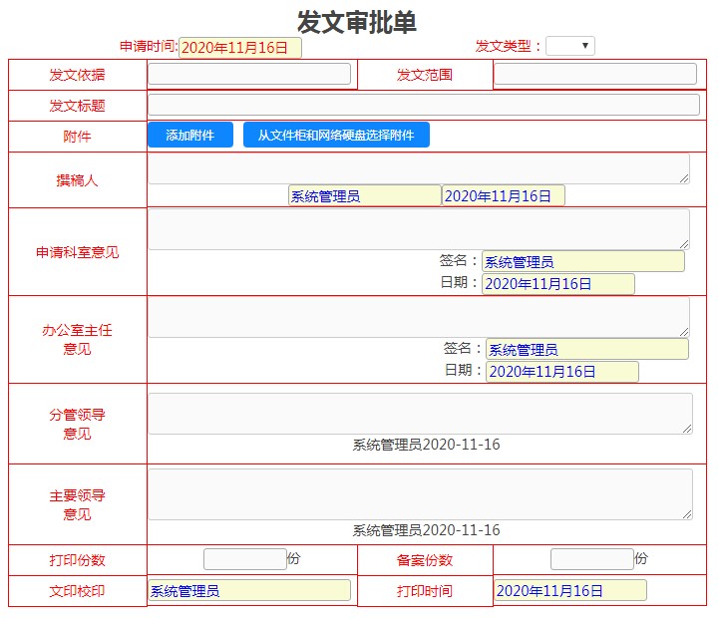Click resize handle of 主要领导意见 text area
Screen dimensions: 718x618
pyautogui.click(x=687, y=515)
